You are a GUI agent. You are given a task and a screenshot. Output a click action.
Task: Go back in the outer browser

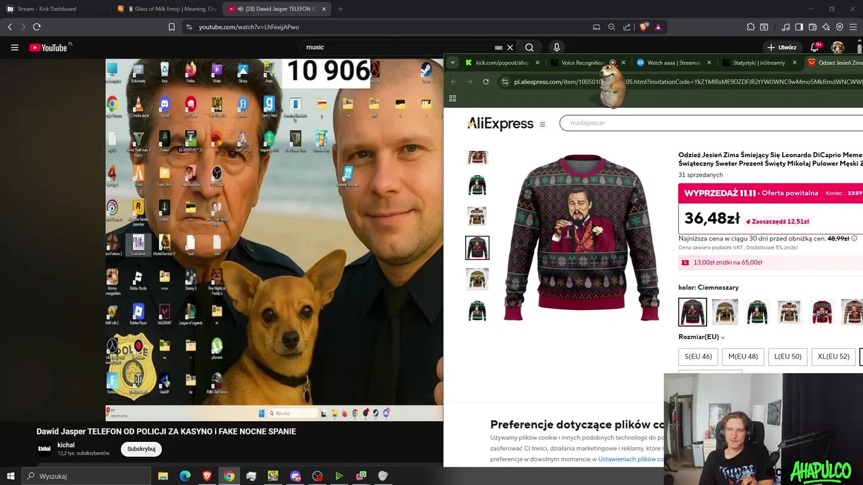coord(10,27)
